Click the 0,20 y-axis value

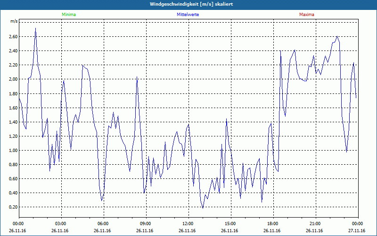coord(14,207)
